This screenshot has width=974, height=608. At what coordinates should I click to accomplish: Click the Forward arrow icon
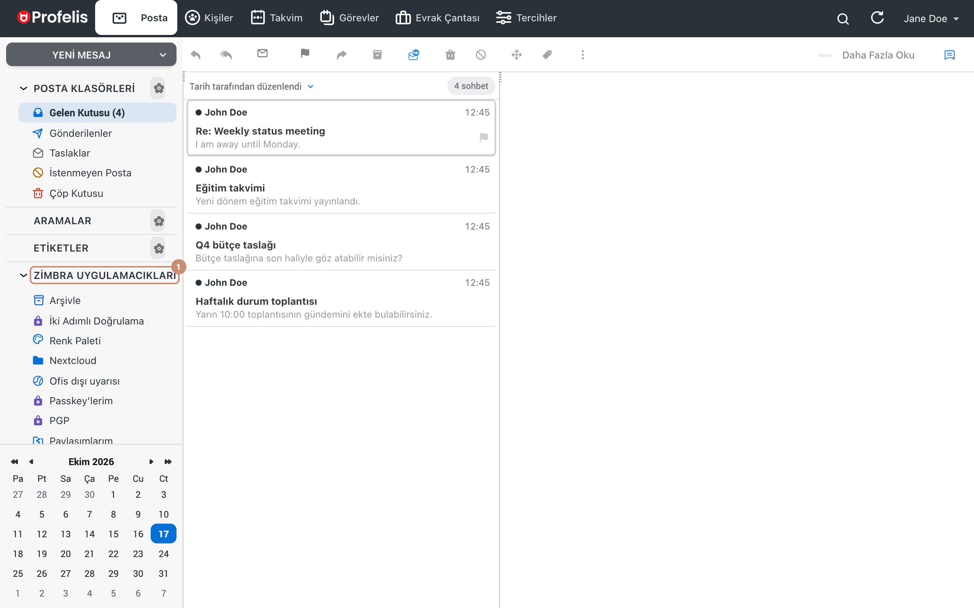tap(341, 55)
